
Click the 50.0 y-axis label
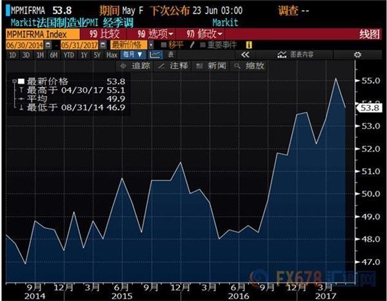coord(371,193)
